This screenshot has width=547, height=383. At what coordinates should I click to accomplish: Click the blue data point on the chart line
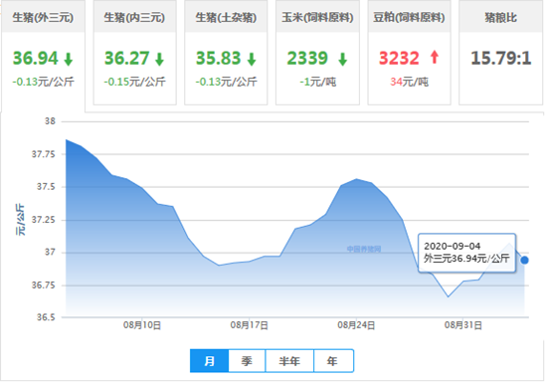coord(524,260)
